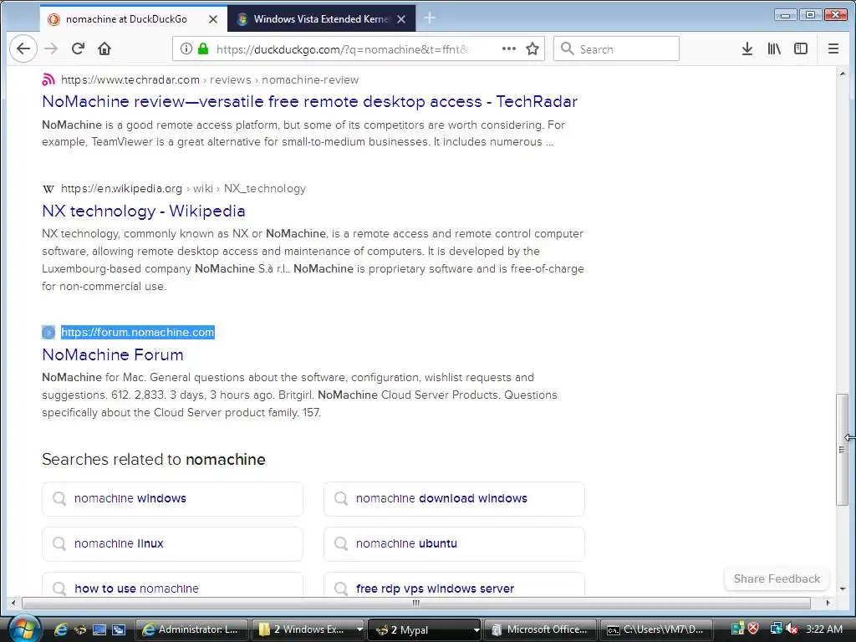
Task: Open the downloads panel
Action: coord(747,49)
